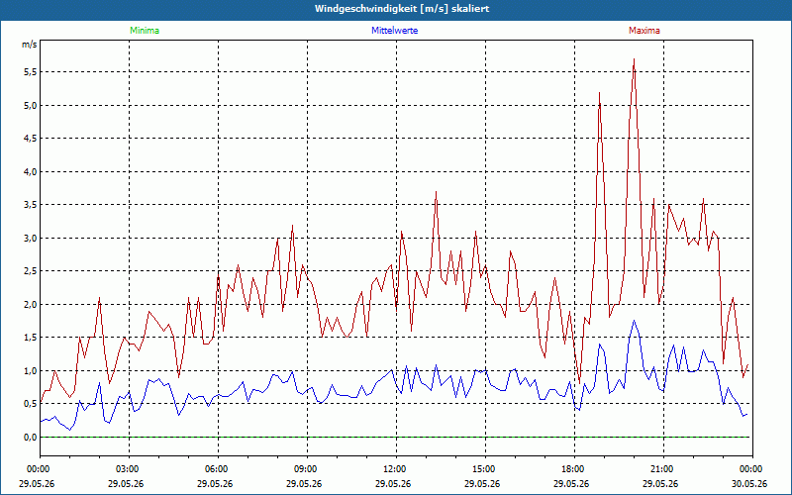Click the red Maxima peak just before 19:00
792x495 pixels.
tap(599, 93)
